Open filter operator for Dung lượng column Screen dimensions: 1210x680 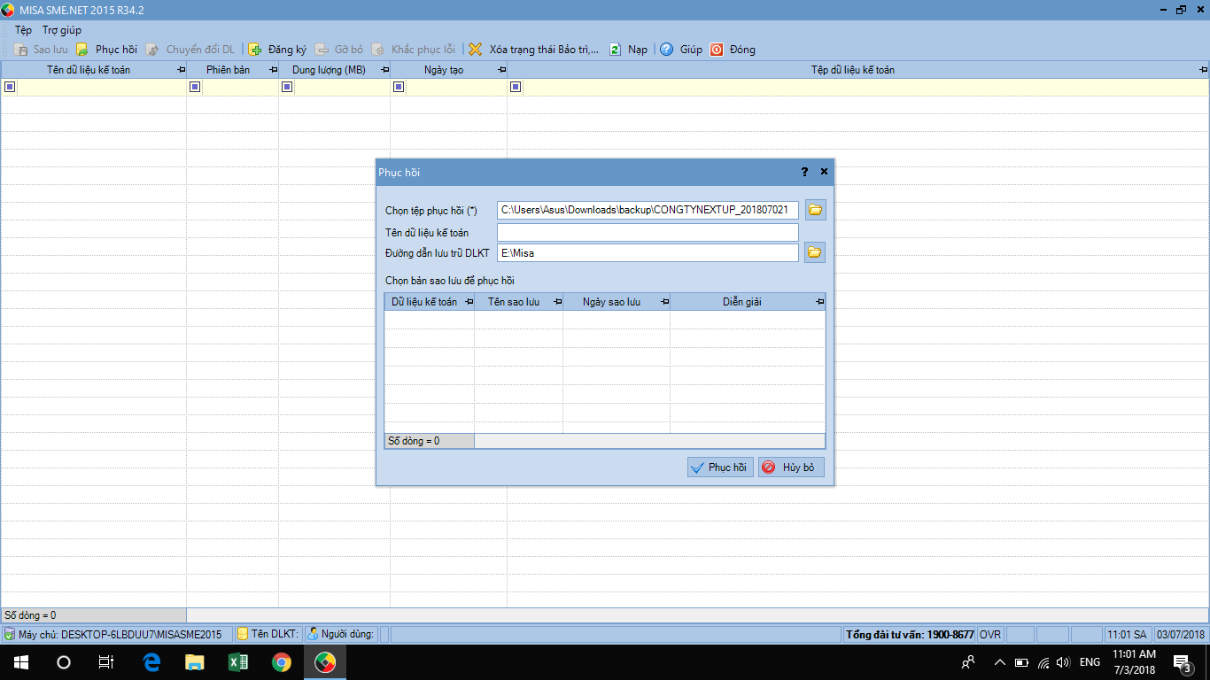tap(287, 87)
